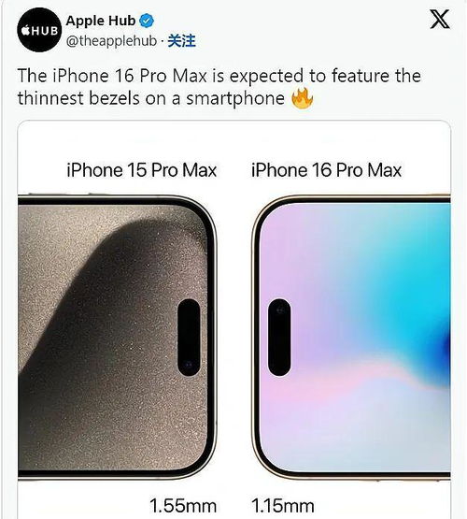The image size is (467, 519).
Task: Click the blue verified checkmark badge
Action: tap(147, 21)
